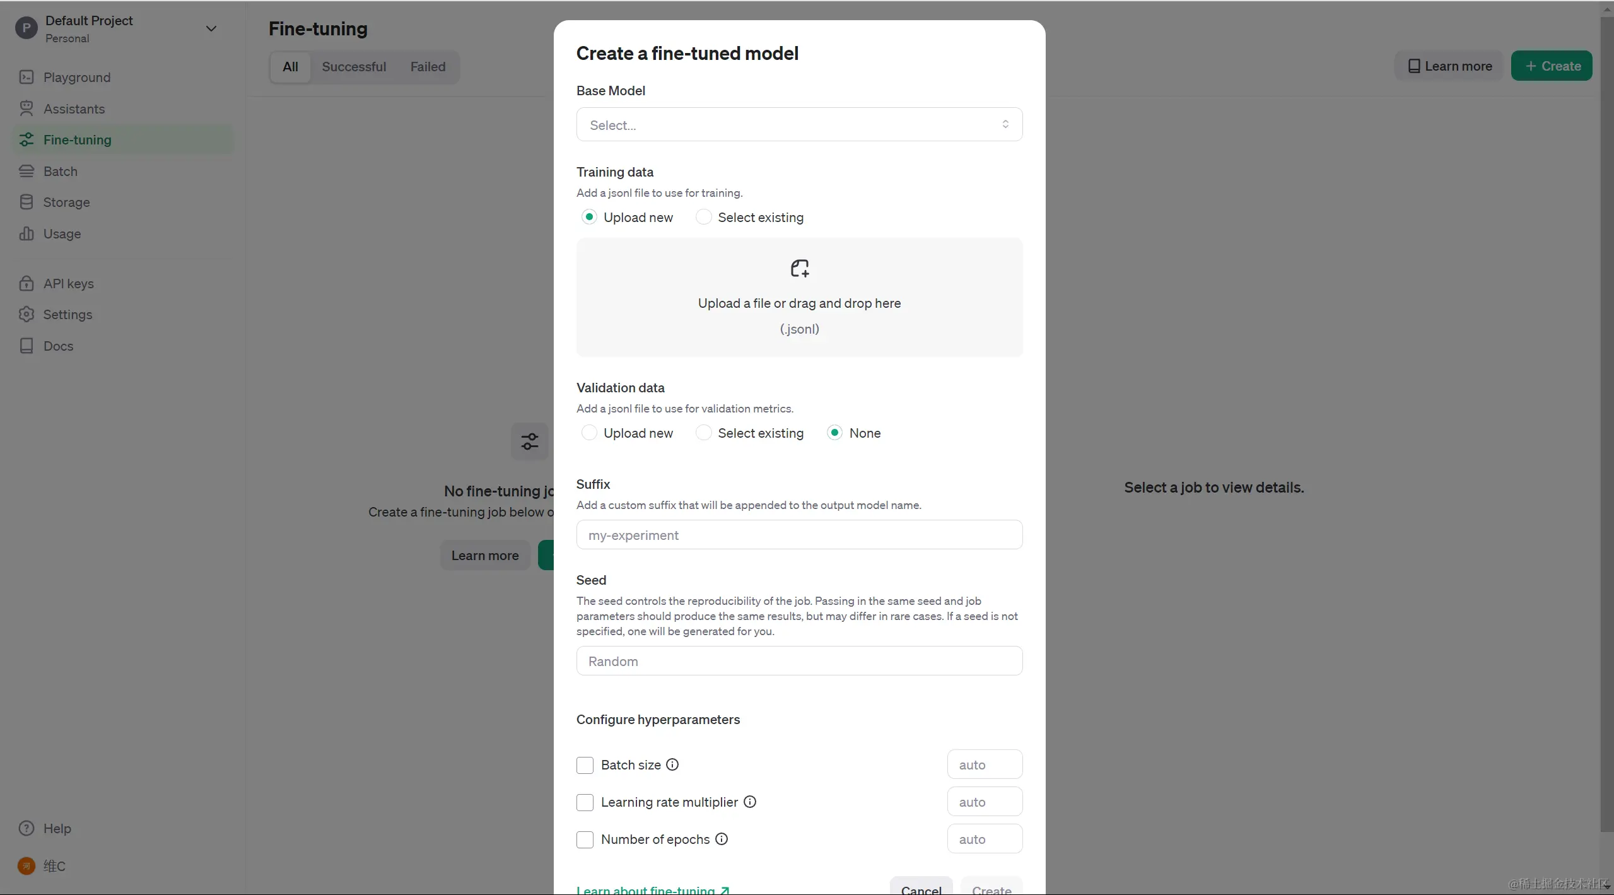Open the Base Model select dropdown
Screen dimensions: 1614x895
tap(798, 125)
